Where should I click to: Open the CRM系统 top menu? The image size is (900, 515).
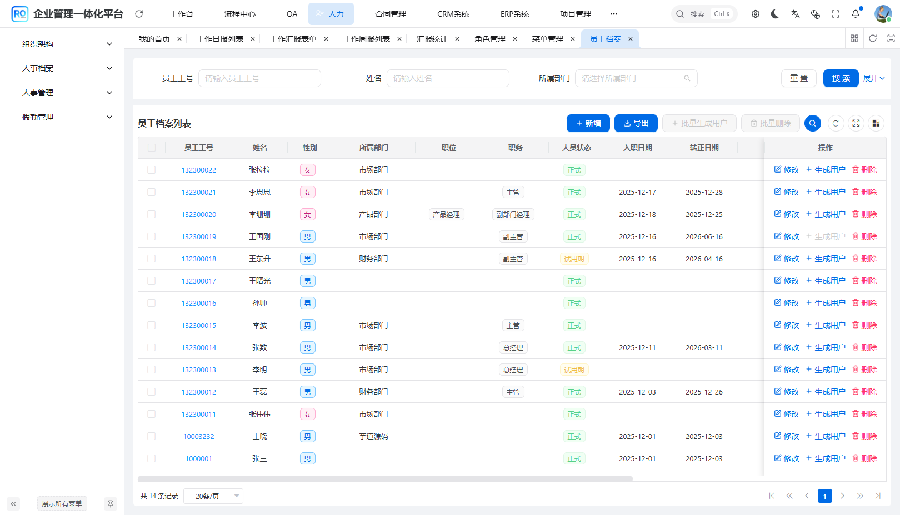click(453, 14)
